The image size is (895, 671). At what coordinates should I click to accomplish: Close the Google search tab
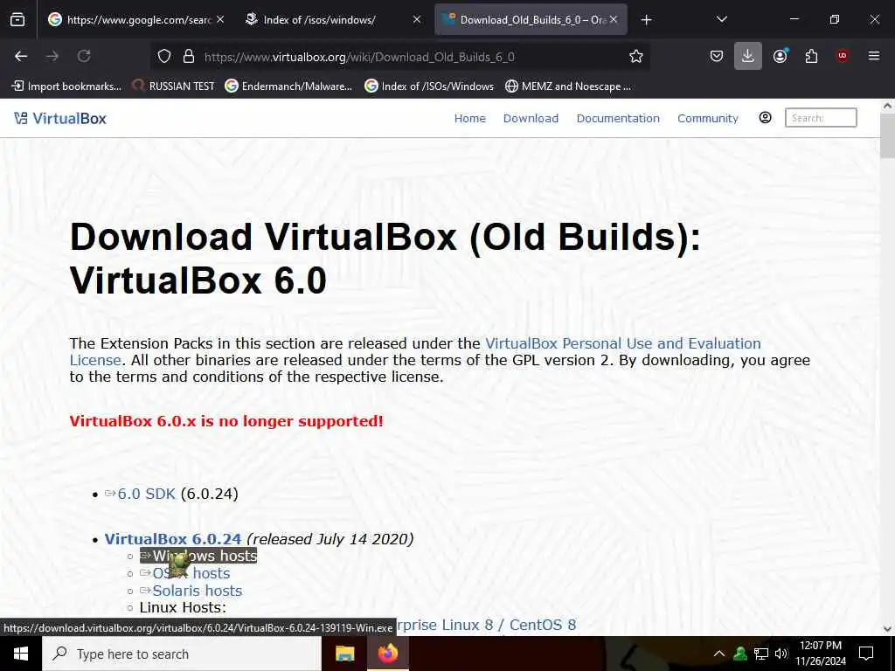pos(220,20)
